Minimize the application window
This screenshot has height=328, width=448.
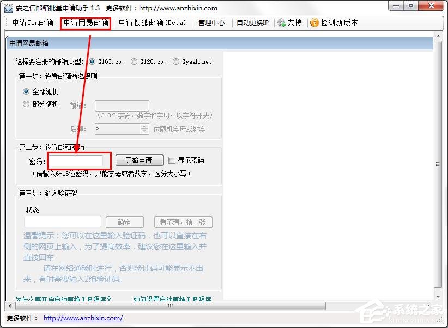pyautogui.click(x=396, y=6)
